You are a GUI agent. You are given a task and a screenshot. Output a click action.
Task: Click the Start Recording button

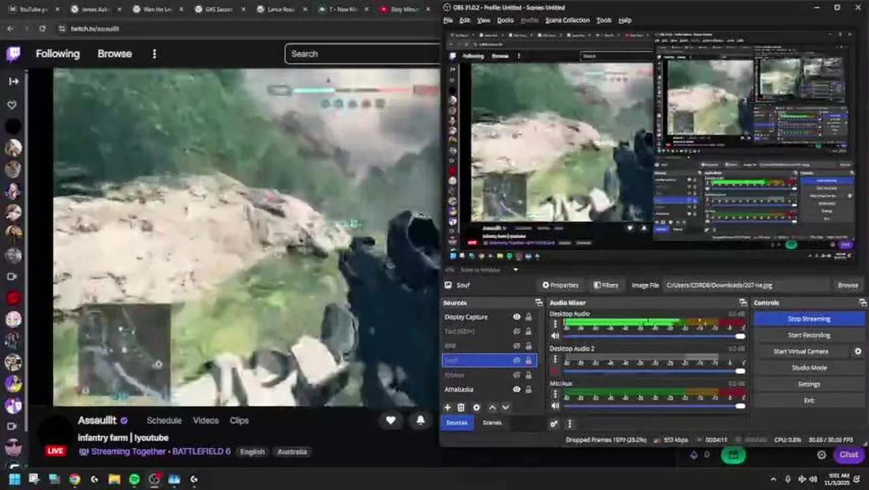[809, 335]
